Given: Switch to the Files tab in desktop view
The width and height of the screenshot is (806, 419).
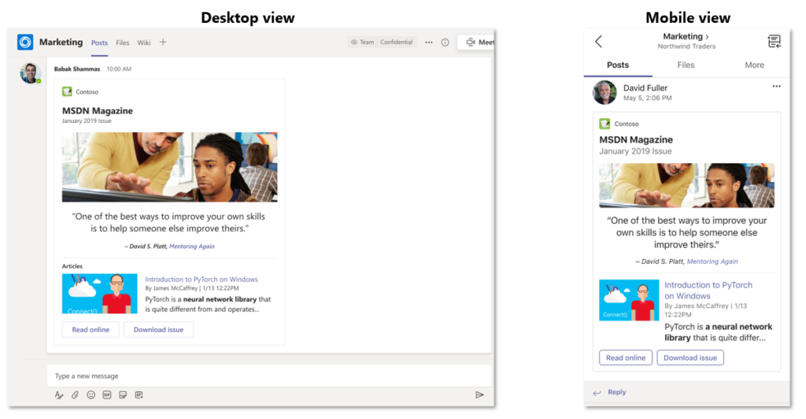Looking at the screenshot, I should [x=122, y=43].
